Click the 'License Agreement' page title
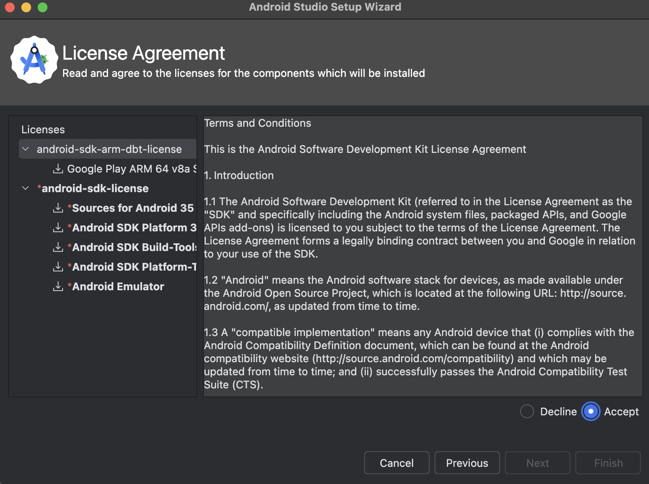Screen dimensions: 649x484 [143, 53]
